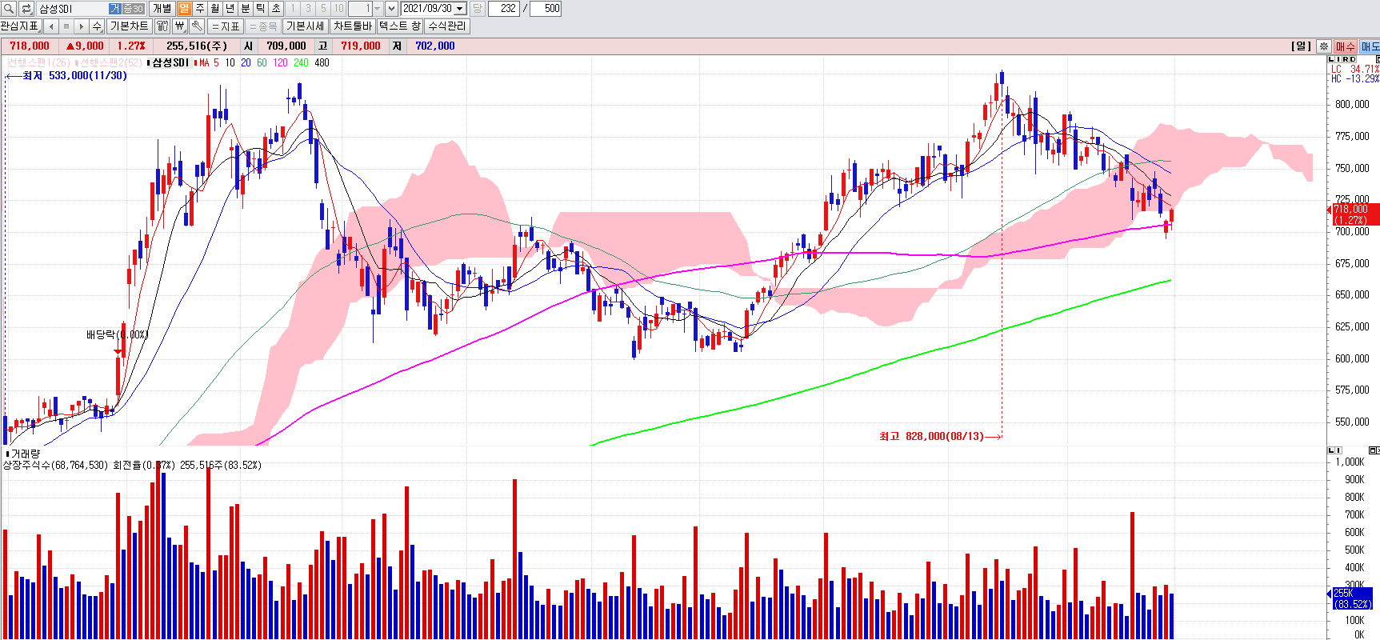Select the 일 daily period
The height and width of the screenshot is (640, 1380).
coord(184,9)
